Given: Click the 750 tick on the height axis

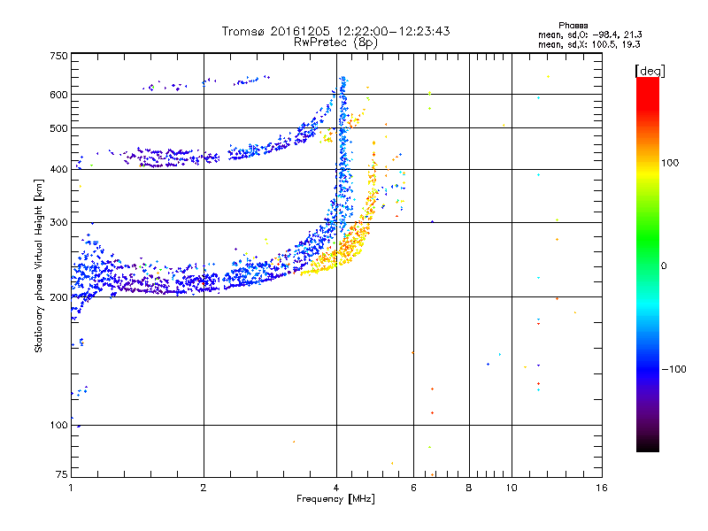Looking at the screenshot, I should coord(58,56).
